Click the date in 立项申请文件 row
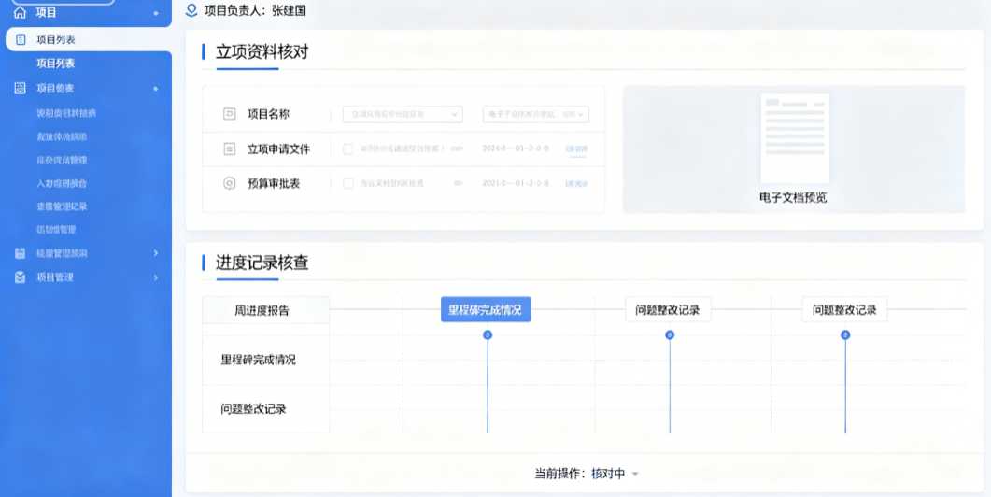Screen dimensions: 991x497 point(516,149)
